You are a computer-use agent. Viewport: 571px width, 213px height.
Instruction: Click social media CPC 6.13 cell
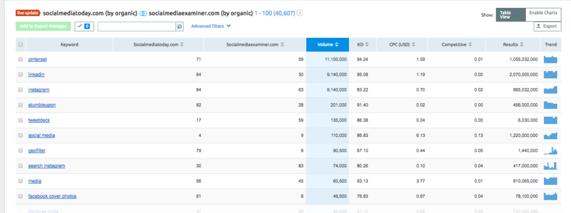402,135
